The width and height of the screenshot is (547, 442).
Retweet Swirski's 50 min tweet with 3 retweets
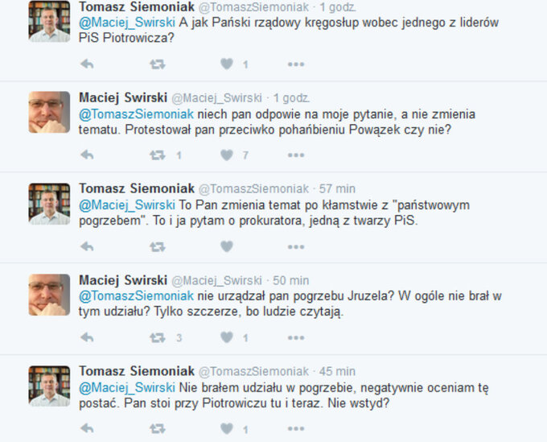click(158, 337)
